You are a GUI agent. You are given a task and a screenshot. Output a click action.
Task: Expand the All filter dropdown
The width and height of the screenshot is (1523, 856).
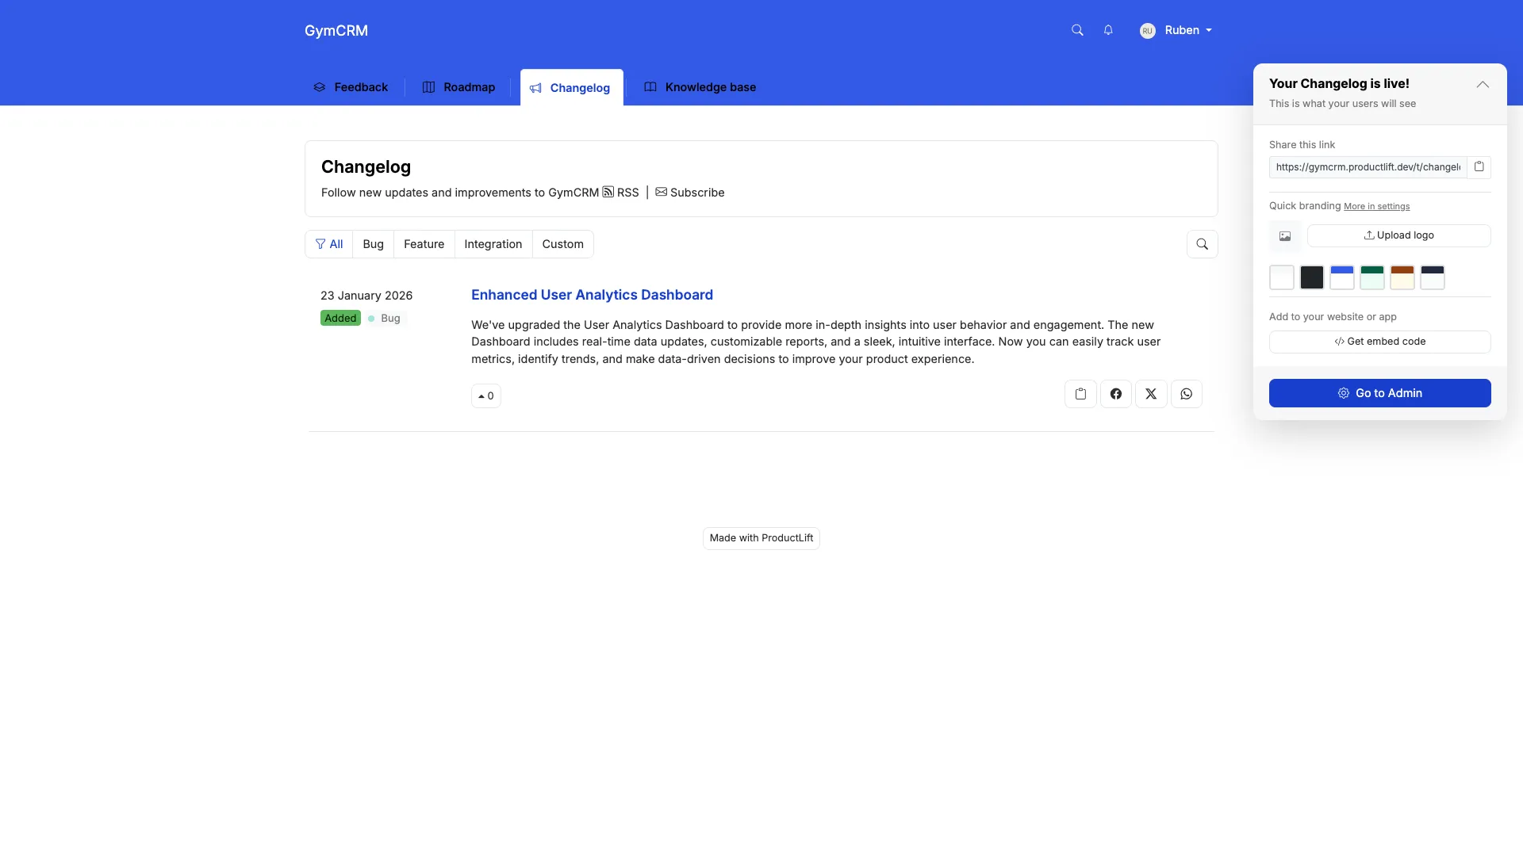[329, 244]
